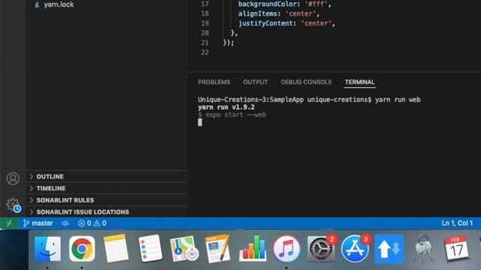Viewport: 481px width, 270px height.
Task: Open the blue up-down arrows app in Dock
Action: point(389,249)
